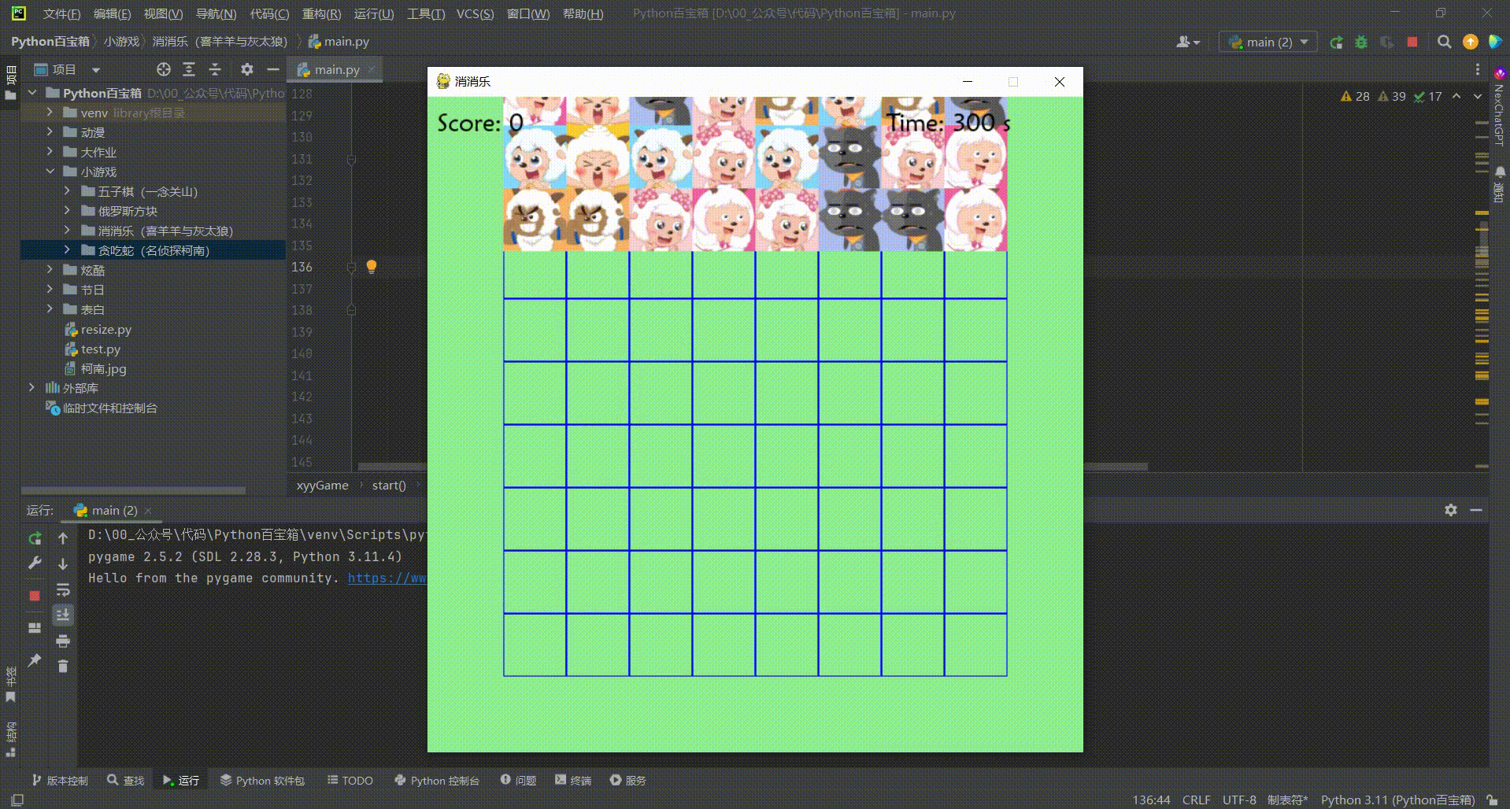Viewport: 1510px width, 809px height.
Task: Toggle scroll to end in Run console
Action: [x=63, y=615]
